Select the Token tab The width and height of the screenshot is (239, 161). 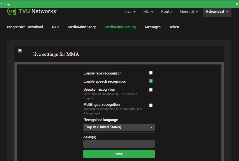click(174, 27)
